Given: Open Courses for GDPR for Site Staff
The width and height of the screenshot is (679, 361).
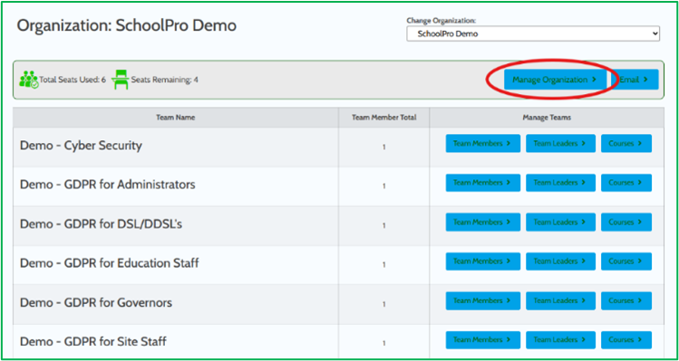Looking at the screenshot, I should (626, 340).
